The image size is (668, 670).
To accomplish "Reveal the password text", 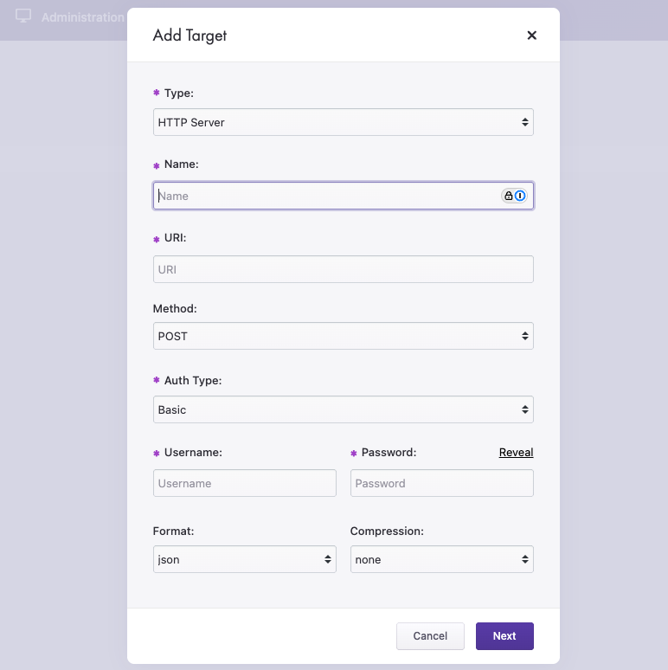I will click(x=516, y=453).
